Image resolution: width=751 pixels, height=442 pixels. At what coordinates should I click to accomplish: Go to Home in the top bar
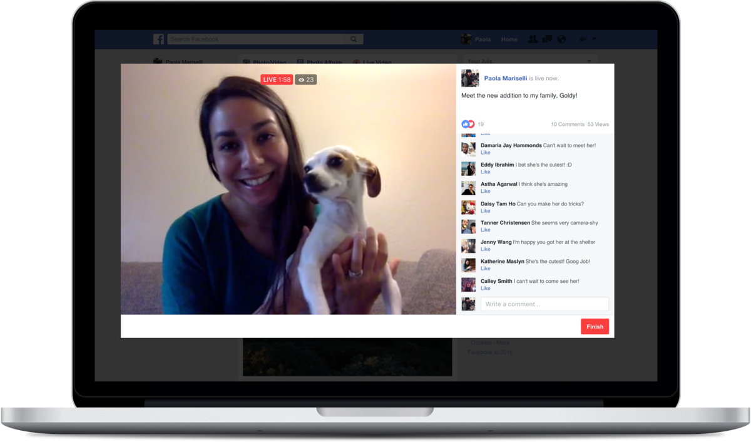tap(509, 39)
